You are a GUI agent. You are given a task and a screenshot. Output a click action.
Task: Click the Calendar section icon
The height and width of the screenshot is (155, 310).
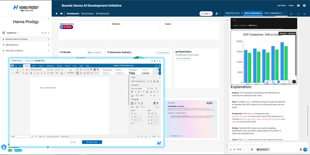(x=60, y=52)
